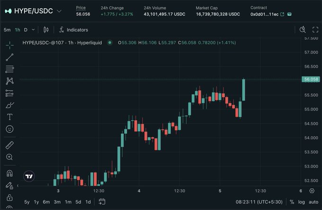Viewport: 322px width, 210px height.
Task: Open timezone menu at 08:23:11 (UTC+5:30)
Action: [x=259, y=202]
